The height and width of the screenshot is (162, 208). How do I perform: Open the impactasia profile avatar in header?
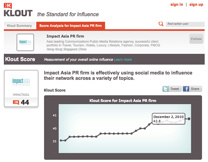tap(25, 42)
